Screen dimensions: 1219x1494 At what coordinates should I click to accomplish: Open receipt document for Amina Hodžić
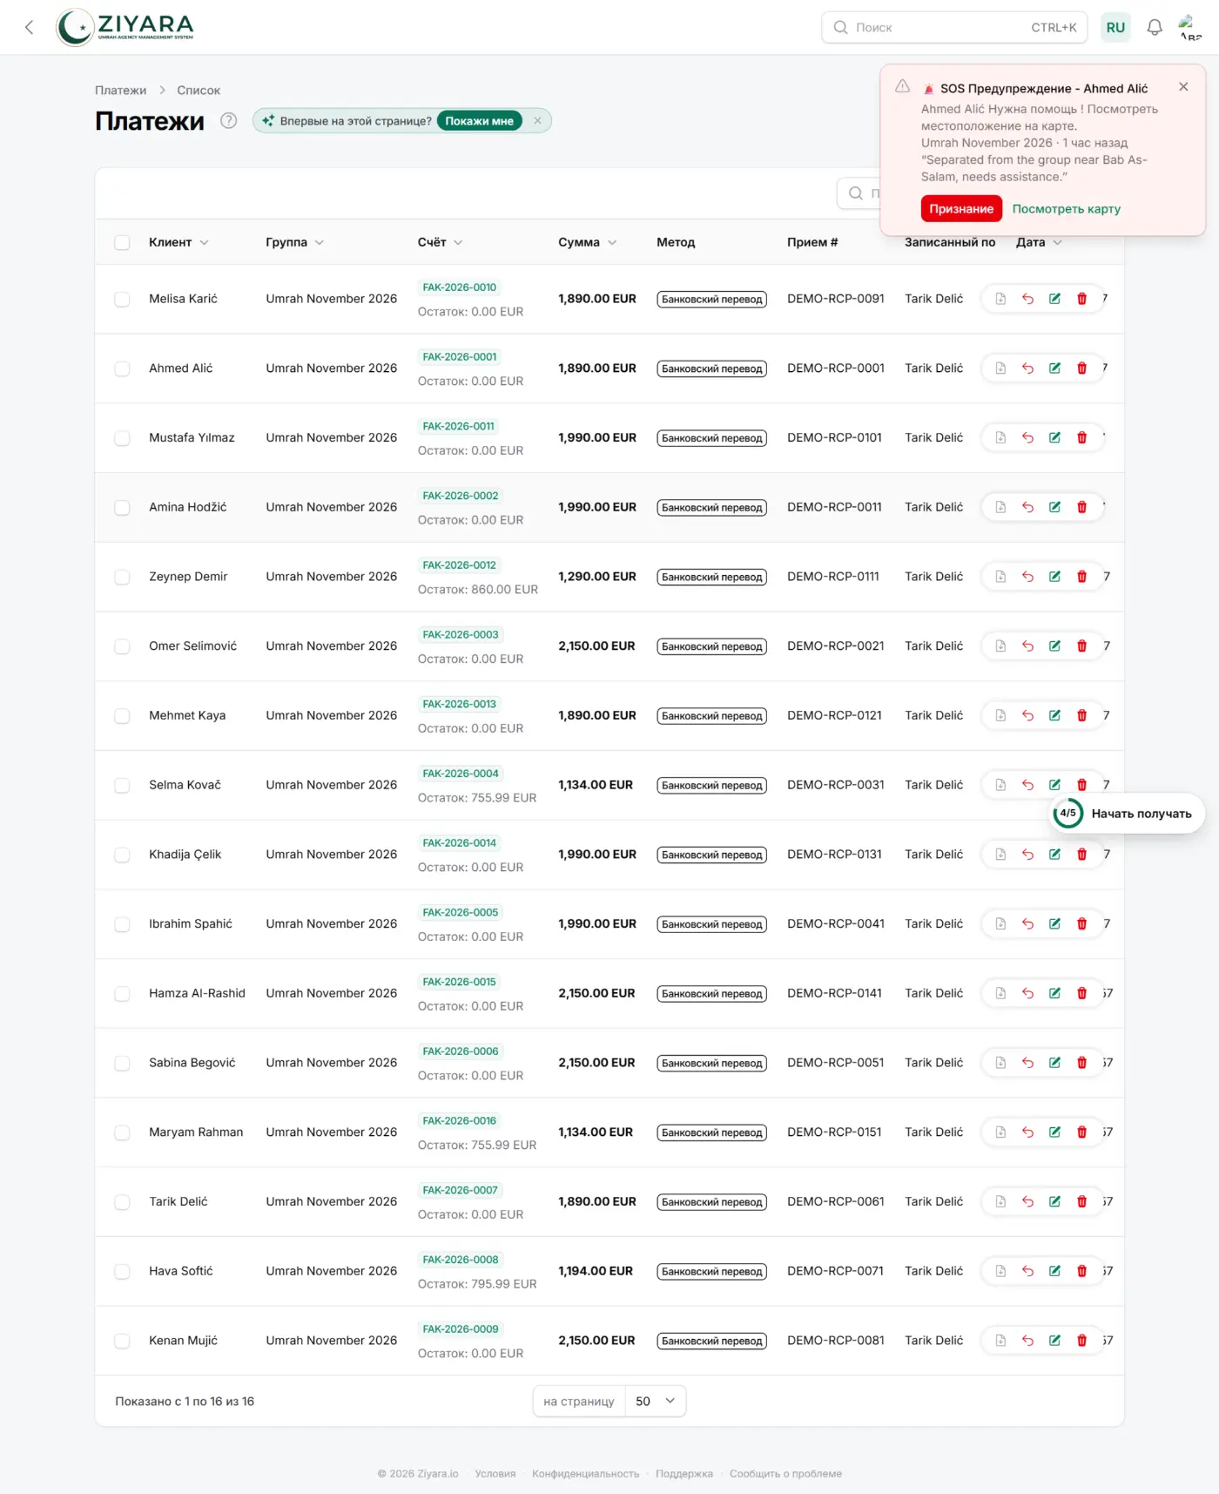click(1000, 507)
